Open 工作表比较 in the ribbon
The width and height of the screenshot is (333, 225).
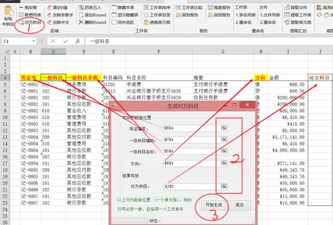coord(189,8)
